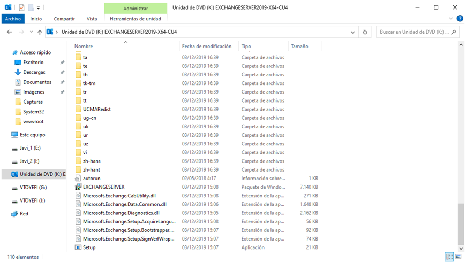Go back with the left arrow
The width and height of the screenshot is (466, 263).
click(x=10, y=32)
